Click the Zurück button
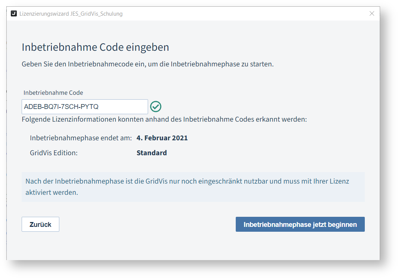The height and width of the screenshot is (278, 398). [40, 224]
